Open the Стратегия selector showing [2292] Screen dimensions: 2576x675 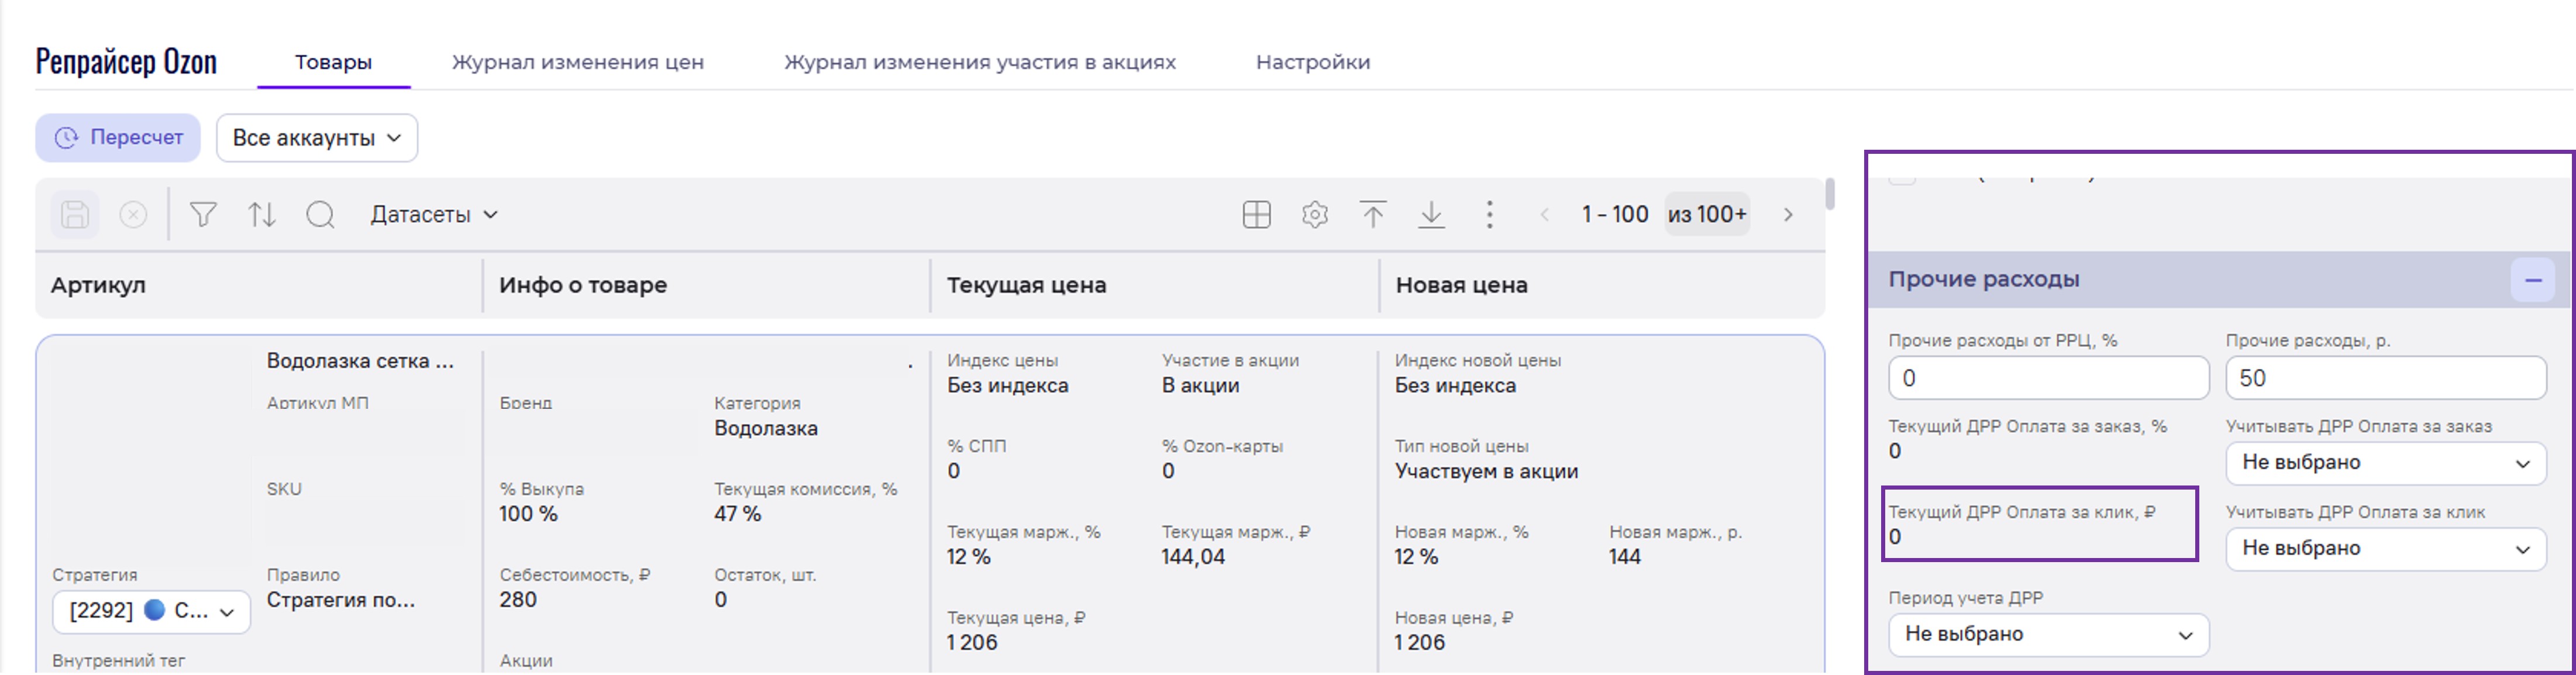coord(151,611)
